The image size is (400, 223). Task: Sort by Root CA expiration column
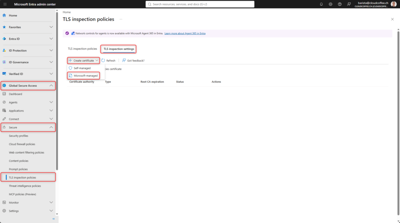pos(152,82)
